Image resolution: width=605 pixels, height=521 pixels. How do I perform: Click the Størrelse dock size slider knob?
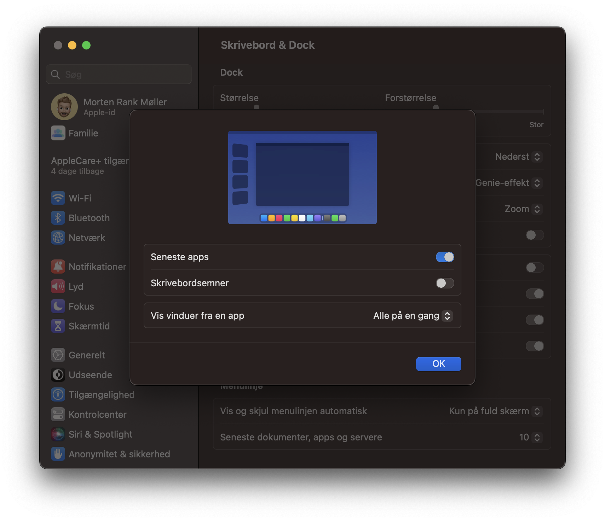point(257,107)
